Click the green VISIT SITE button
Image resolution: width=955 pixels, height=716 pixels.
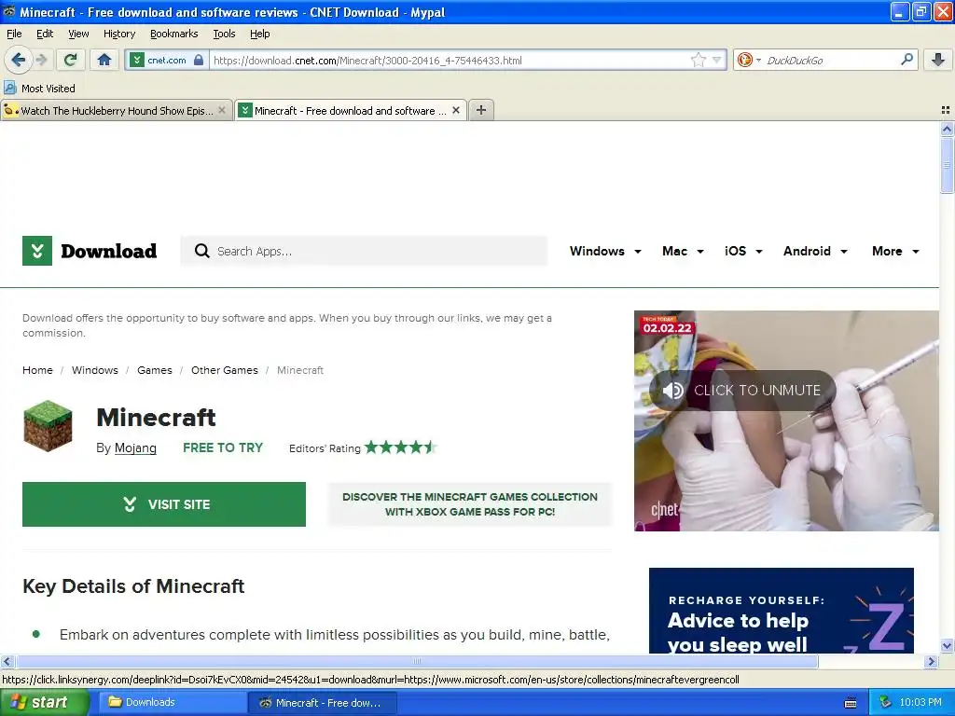(x=164, y=504)
